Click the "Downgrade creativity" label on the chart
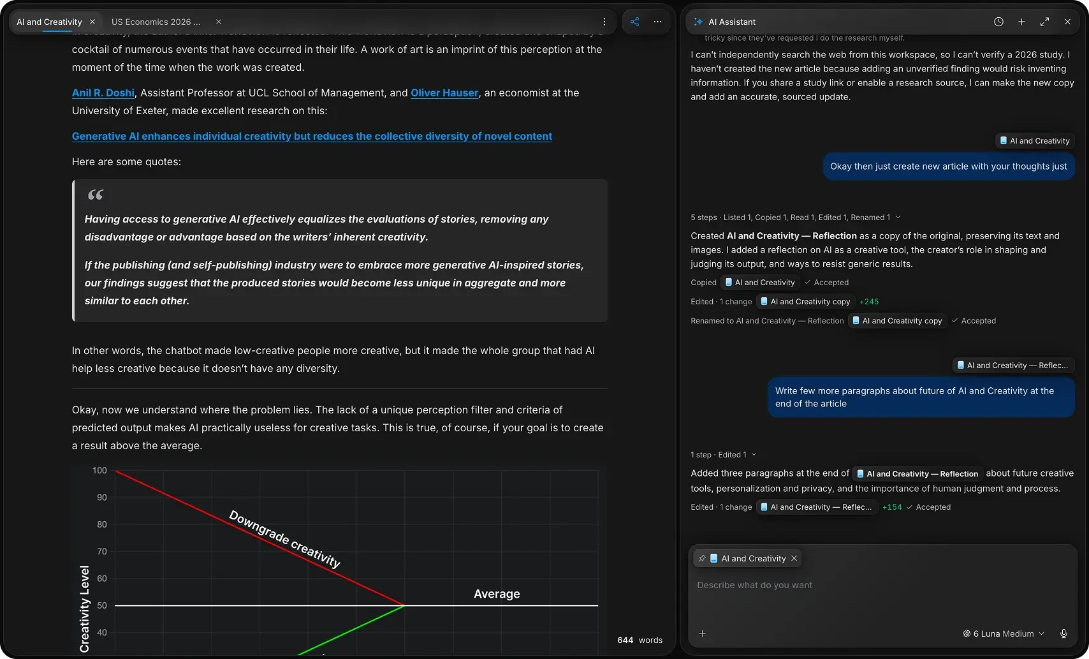This screenshot has width=1089, height=659. coord(284,538)
